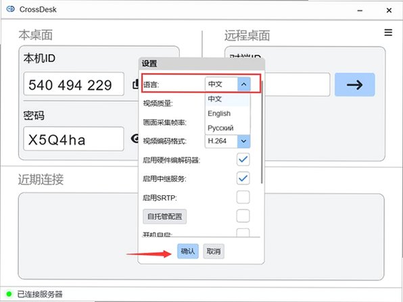Uncheck 启用中继服务 checkbox
403x302 pixels.
(x=243, y=178)
